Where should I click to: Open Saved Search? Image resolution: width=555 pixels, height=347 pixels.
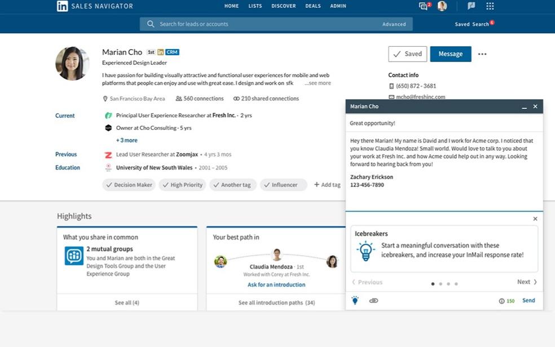tap(472, 24)
